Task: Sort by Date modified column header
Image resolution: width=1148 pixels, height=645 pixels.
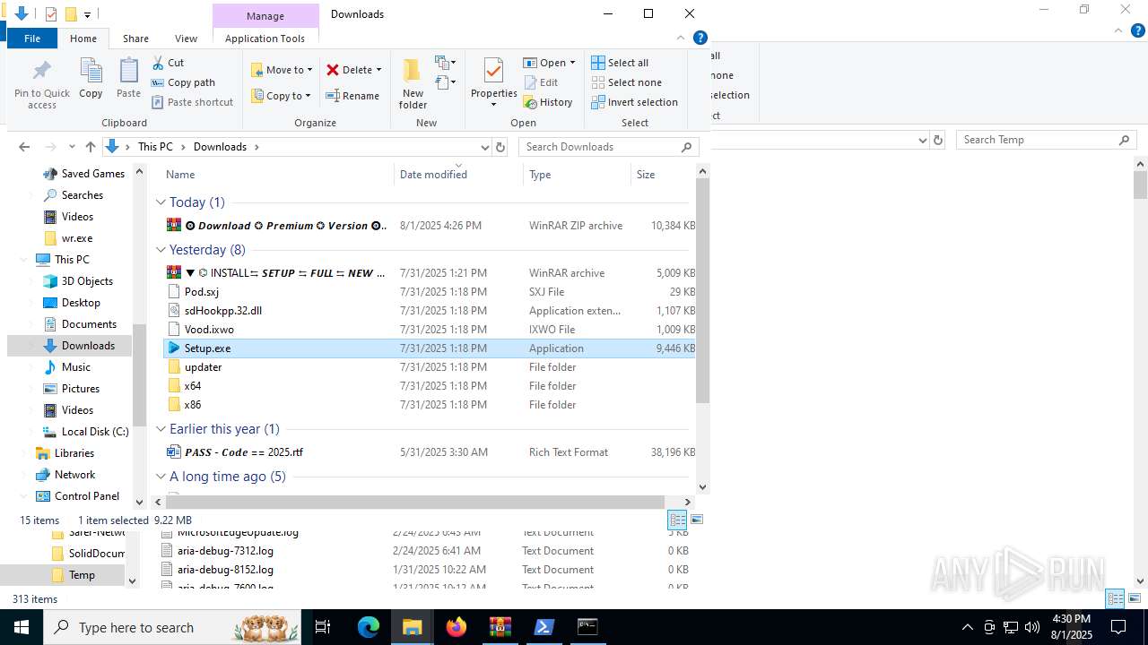Action: pos(457,175)
